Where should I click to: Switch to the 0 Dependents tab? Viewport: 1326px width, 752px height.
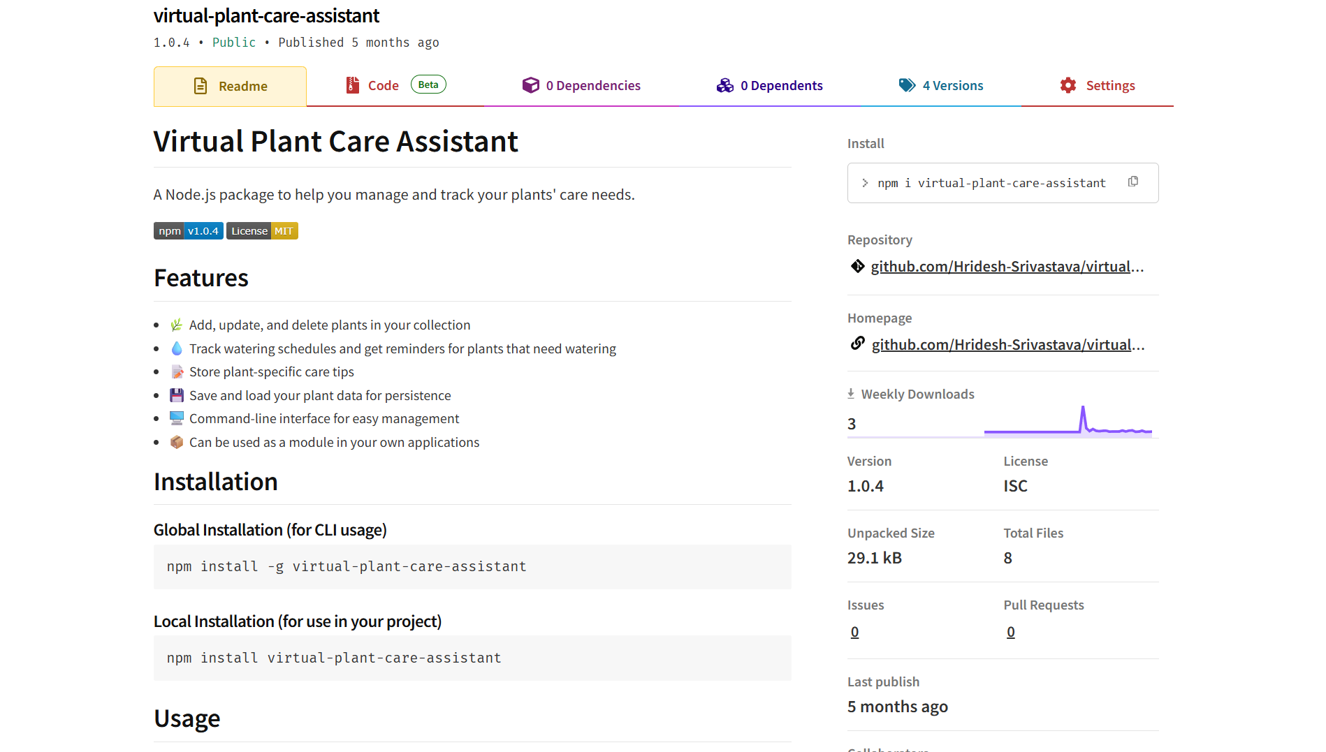782,84
